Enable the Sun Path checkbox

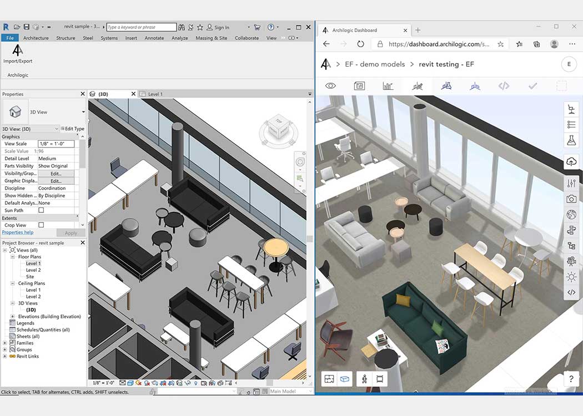pos(41,211)
